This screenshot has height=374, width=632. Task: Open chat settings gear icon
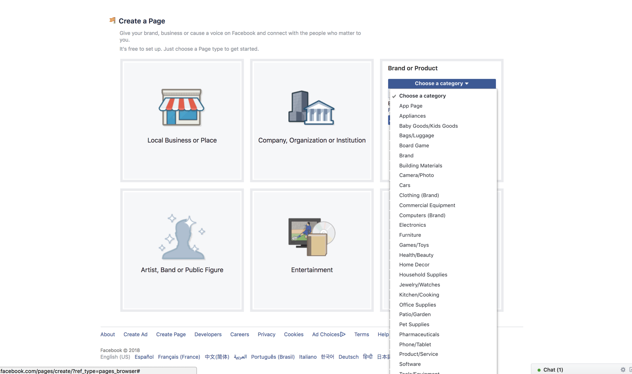pos(623,370)
